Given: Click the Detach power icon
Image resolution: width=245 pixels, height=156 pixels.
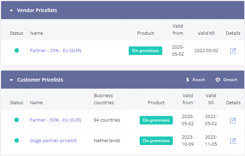Looking at the screenshot, I should 218,80.
